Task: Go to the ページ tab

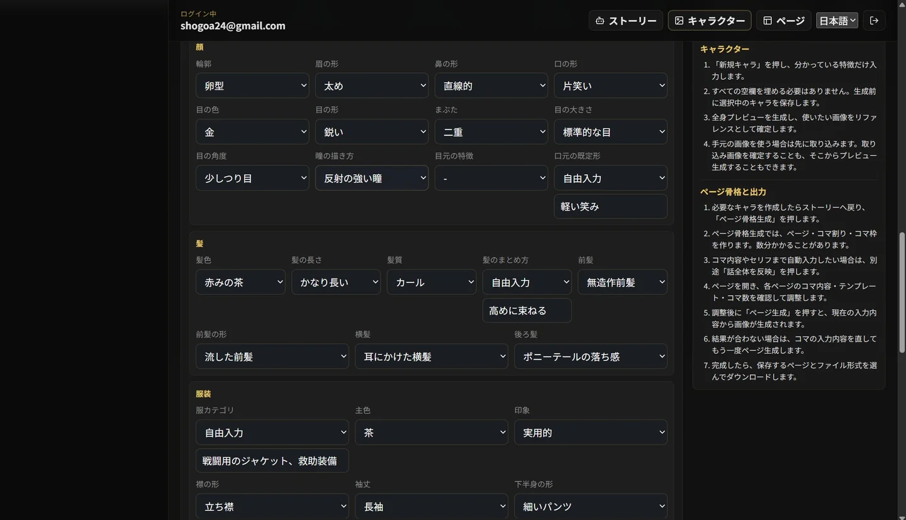Action: coord(784,21)
